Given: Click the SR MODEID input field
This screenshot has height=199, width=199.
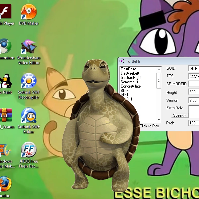Looking at the screenshot, I should coord(194,84).
